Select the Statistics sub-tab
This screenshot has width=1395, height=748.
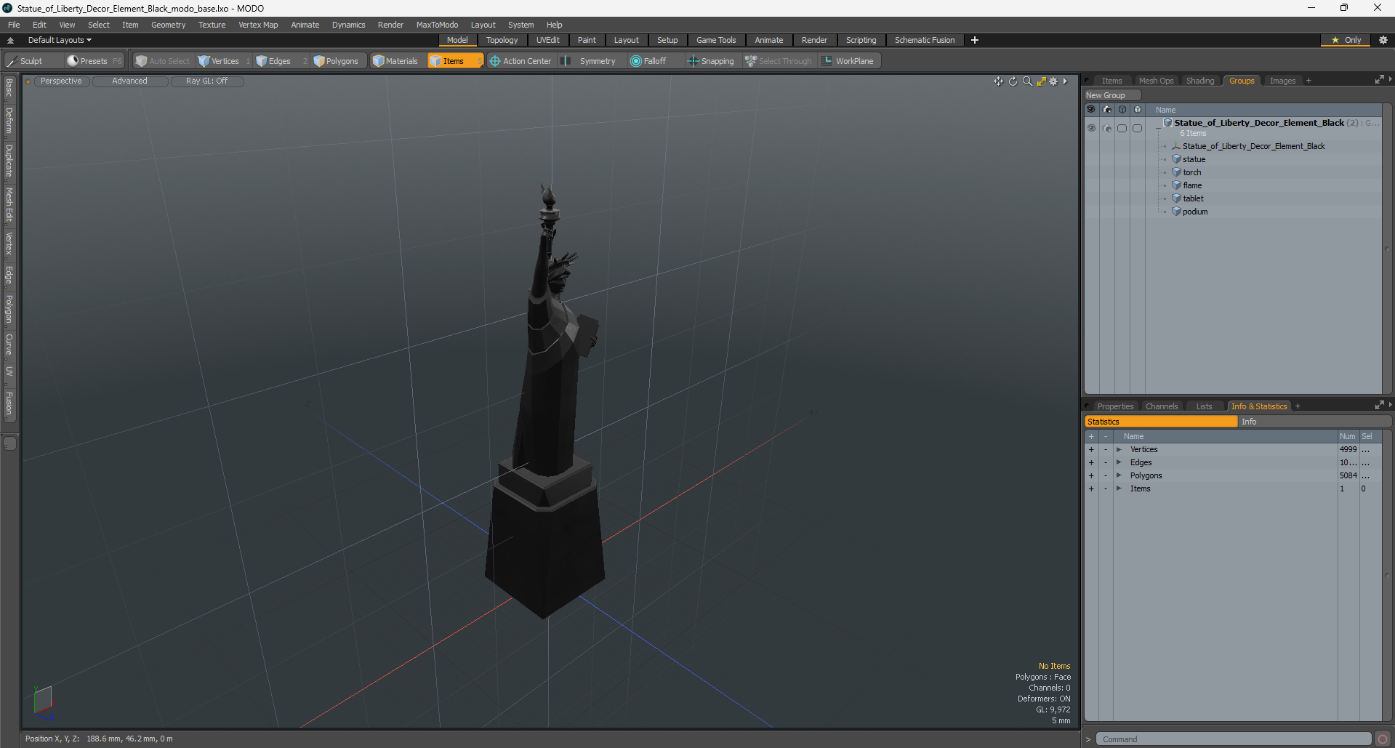[1161, 422]
